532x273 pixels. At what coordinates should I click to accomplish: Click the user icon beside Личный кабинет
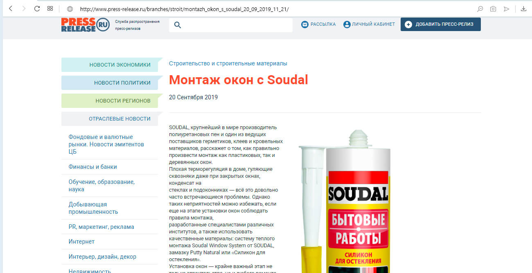point(347,25)
